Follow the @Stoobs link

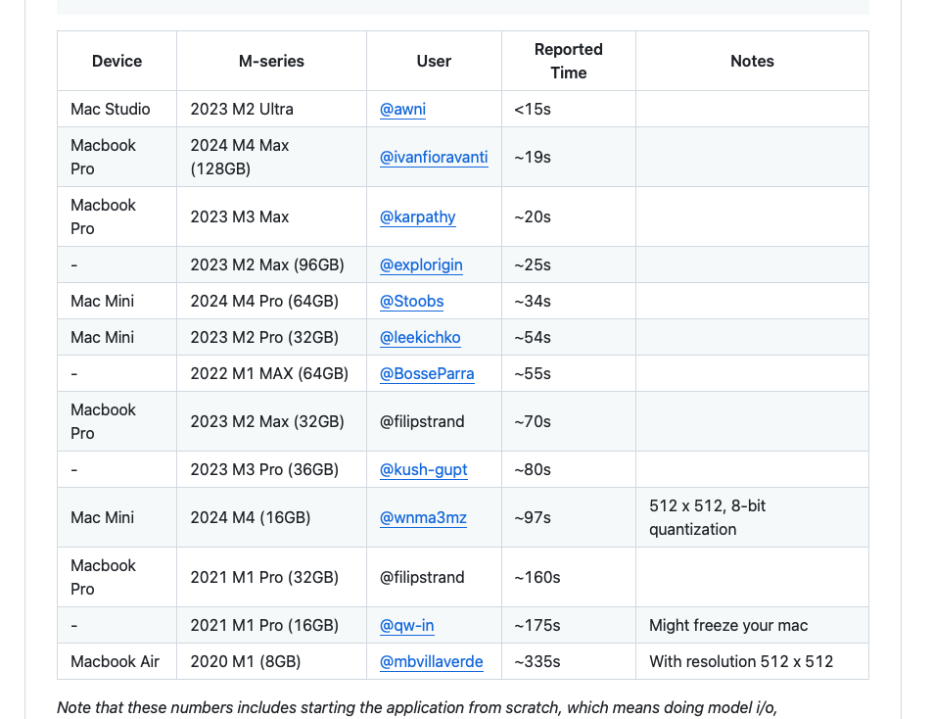click(411, 301)
